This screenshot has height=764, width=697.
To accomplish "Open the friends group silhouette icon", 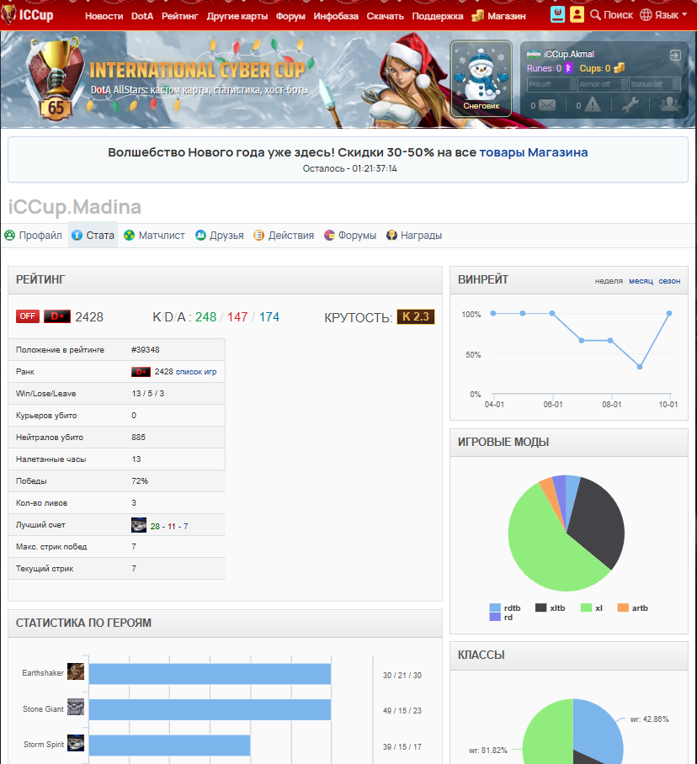I will tap(670, 104).
